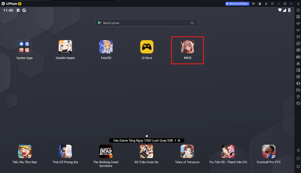Open the System Apps folder
Screen dimensions: 301x173
point(24,50)
